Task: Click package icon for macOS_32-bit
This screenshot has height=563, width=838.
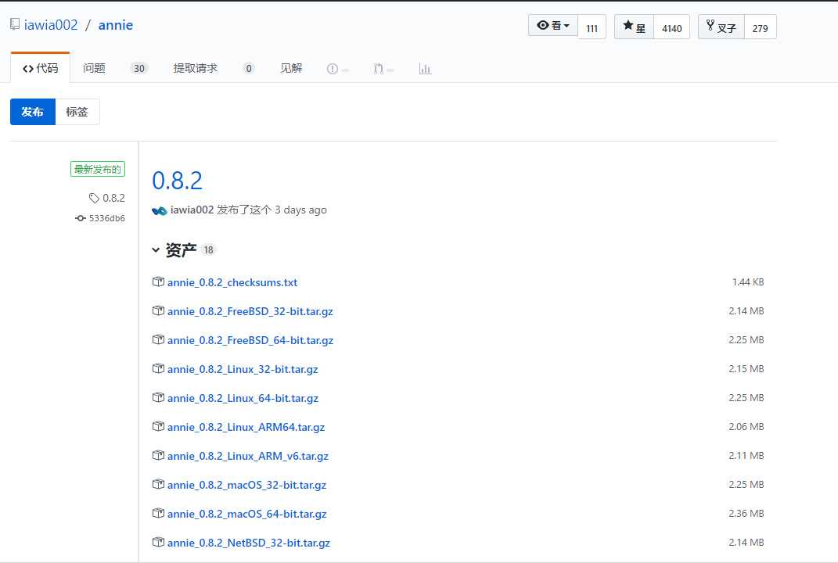Action: pyautogui.click(x=158, y=483)
